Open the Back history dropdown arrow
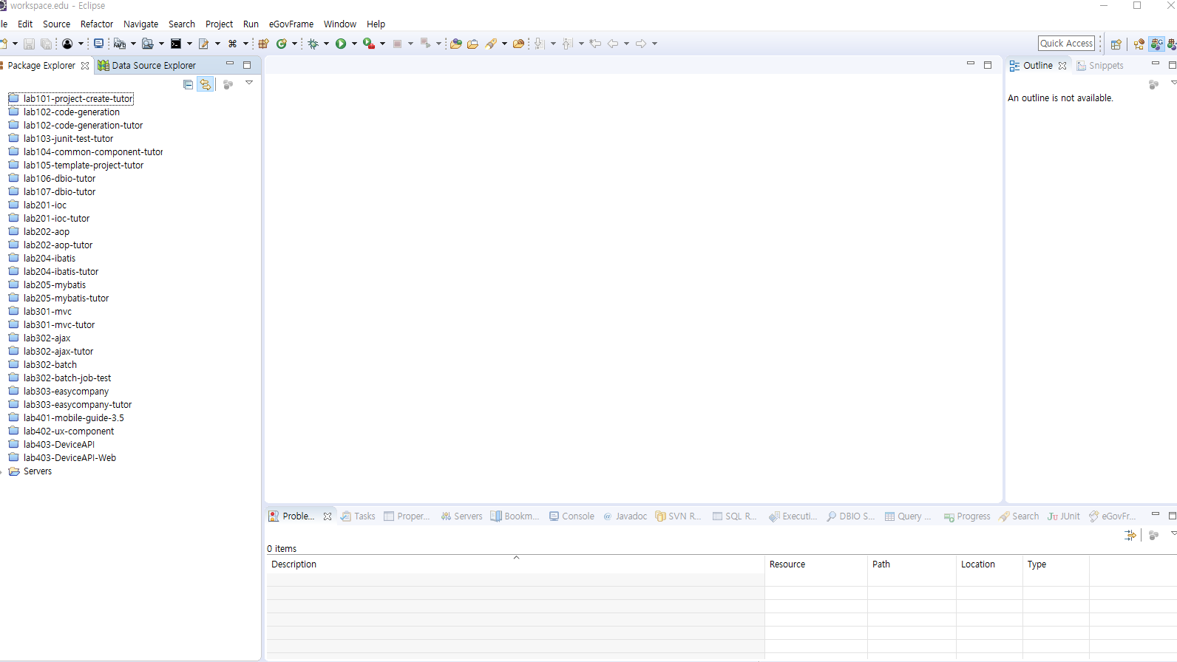The width and height of the screenshot is (1177, 662). point(626,44)
